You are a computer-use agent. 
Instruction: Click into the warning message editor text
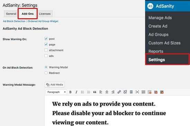[x=109, y=113]
